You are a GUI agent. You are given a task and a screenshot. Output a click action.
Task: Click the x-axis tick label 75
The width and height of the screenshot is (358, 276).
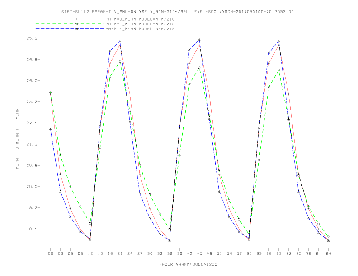tap(299, 253)
